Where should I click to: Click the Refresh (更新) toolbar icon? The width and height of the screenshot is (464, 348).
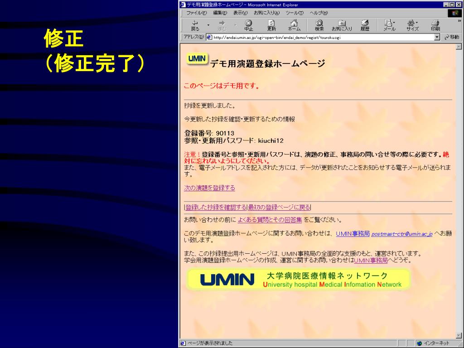[271, 25]
